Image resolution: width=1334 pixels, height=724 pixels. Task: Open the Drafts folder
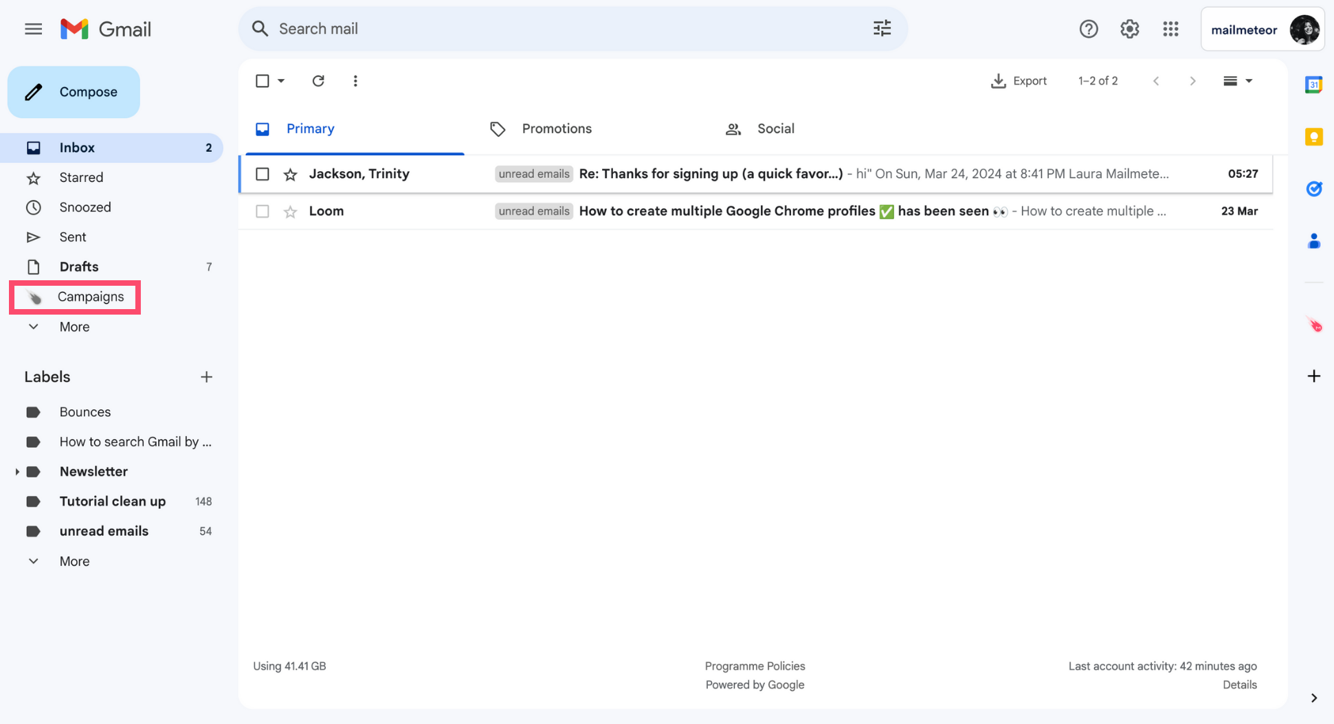pyautogui.click(x=112, y=267)
